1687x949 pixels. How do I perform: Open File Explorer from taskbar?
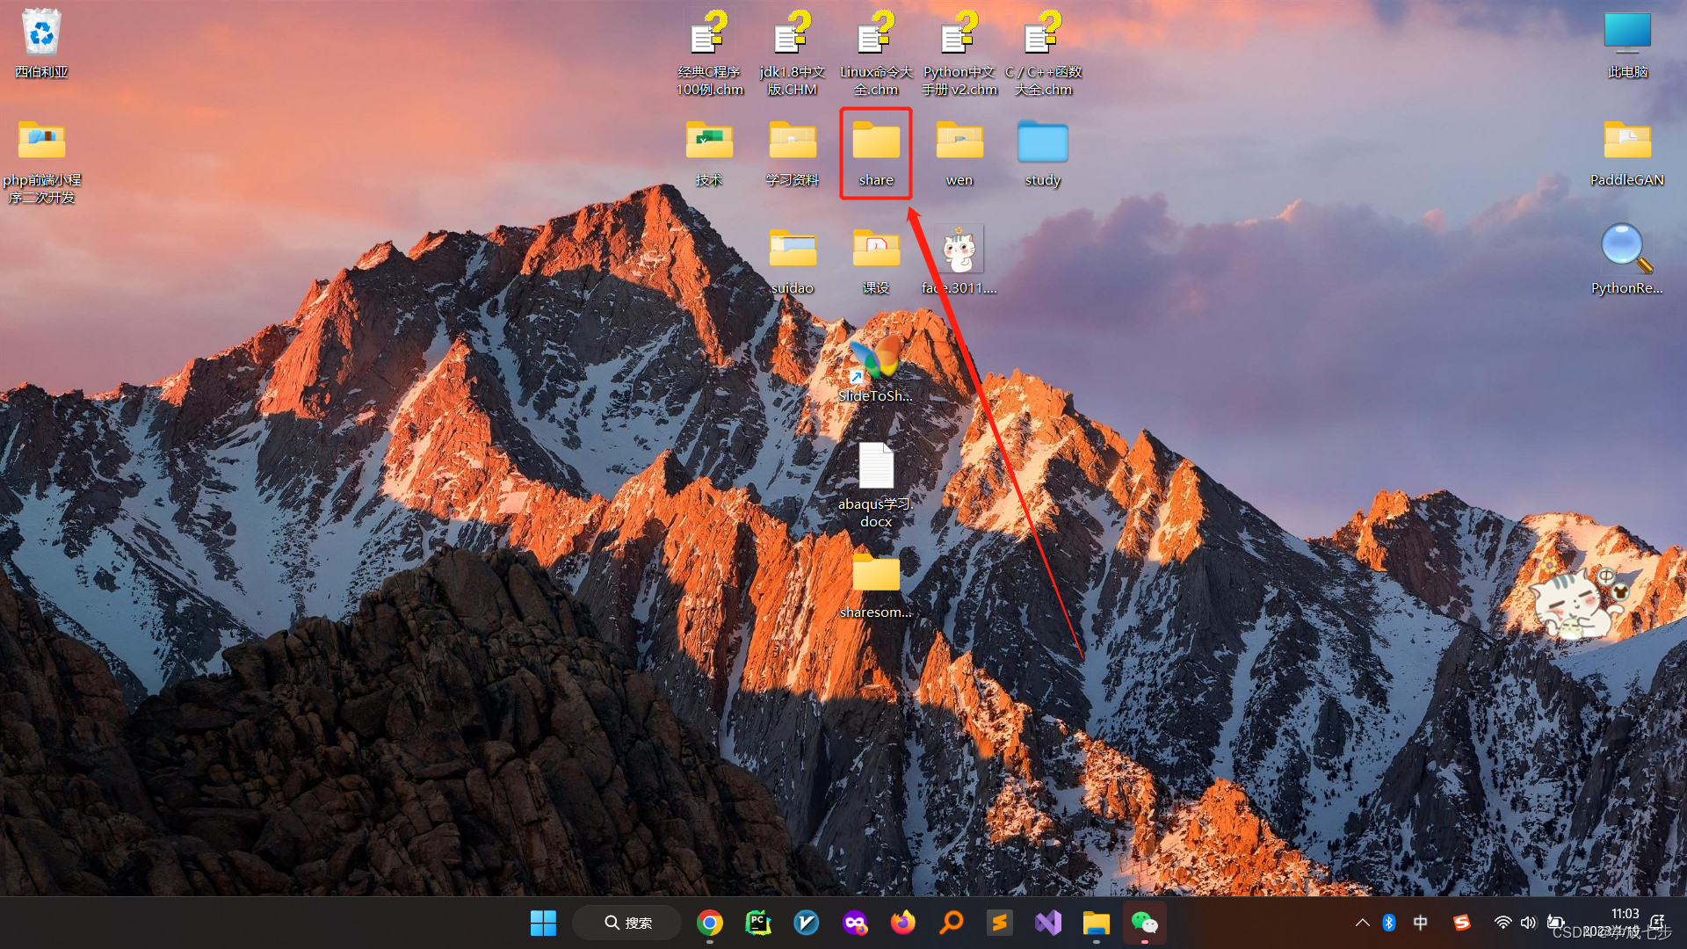coord(1096,923)
